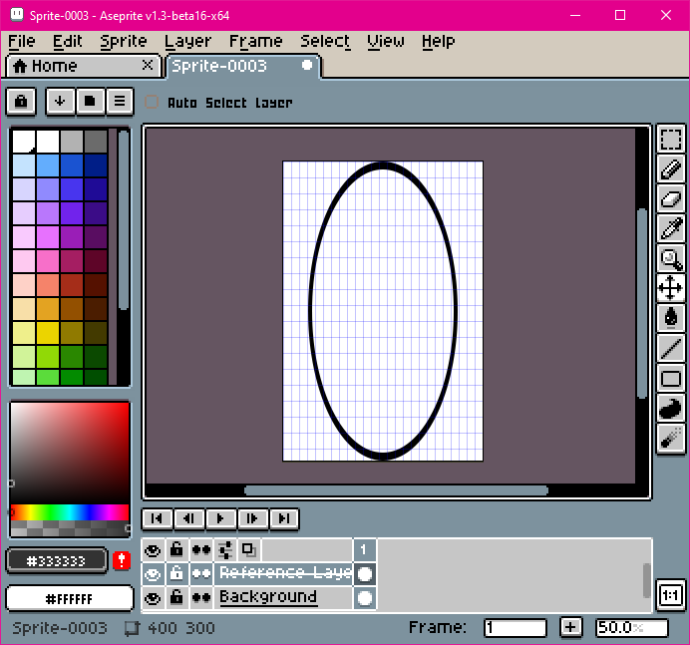Lock the Background layer
This screenshot has width=690, height=645.
click(x=176, y=598)
